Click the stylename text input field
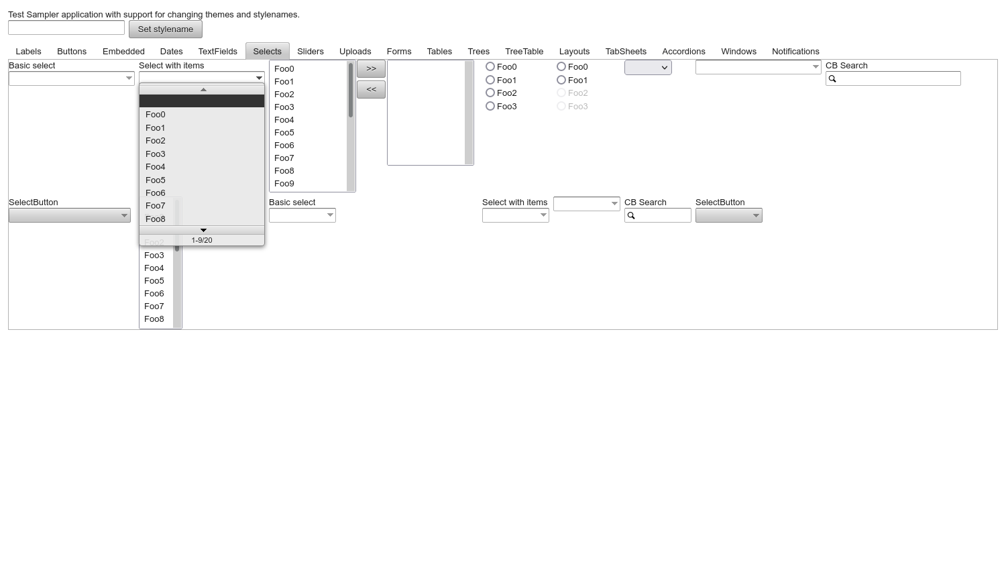The image size is (1006, 570). tap(66, 27)
